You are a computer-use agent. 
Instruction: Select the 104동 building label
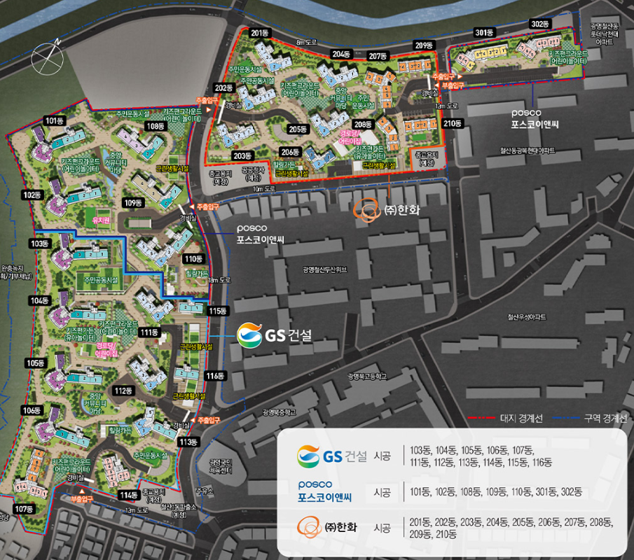(x=40, y=300)
